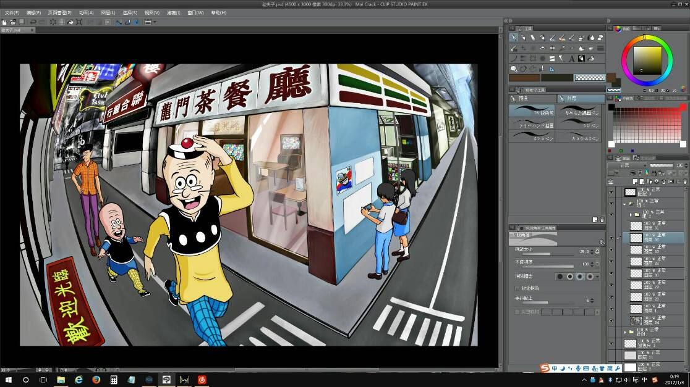Screen dimensions: 690x387
Task: Click new raster layer icon
Action: (635, 181)
